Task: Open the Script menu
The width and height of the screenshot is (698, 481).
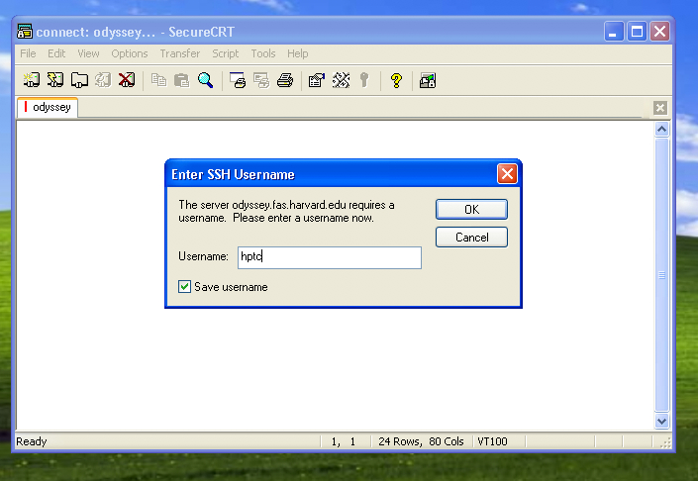Action: pyautogui.click(x=226, y=53)
